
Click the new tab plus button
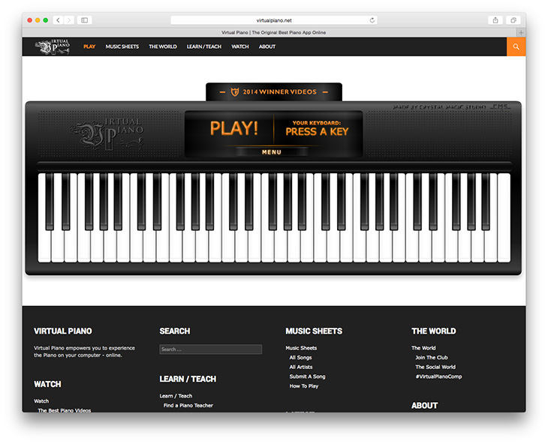pyautogui.click(x=521, y=33)
